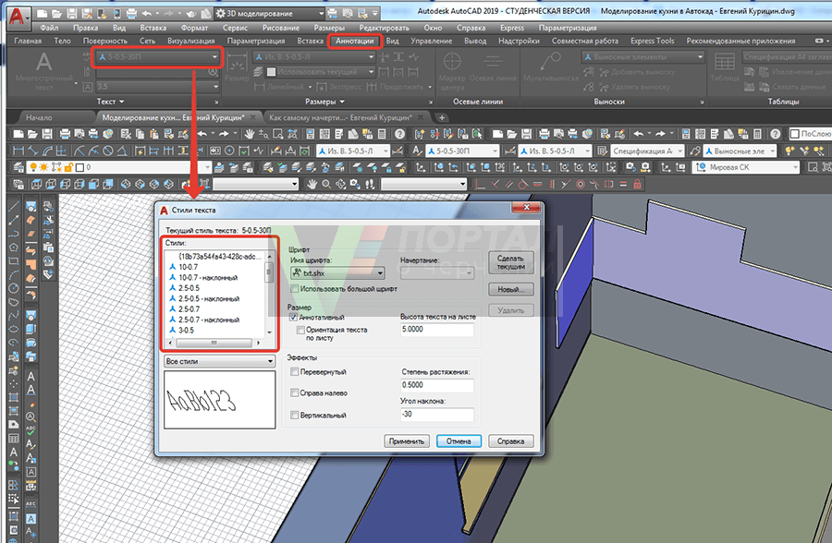Image resolution: width=832 pixels, height=543 pixels.
Task: Open the txt.shx font name dropdown
Action: 336,273
